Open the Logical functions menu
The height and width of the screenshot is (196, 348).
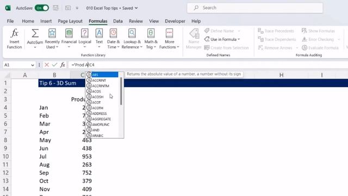point(85,39)
